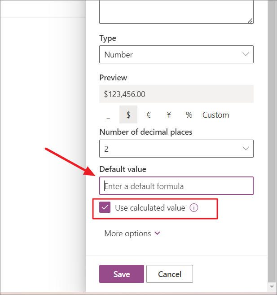Viewport: 277px width, 295px height.
Task: Click the Preview box showing $123,456.00
Action: click(x=176, y=94)
